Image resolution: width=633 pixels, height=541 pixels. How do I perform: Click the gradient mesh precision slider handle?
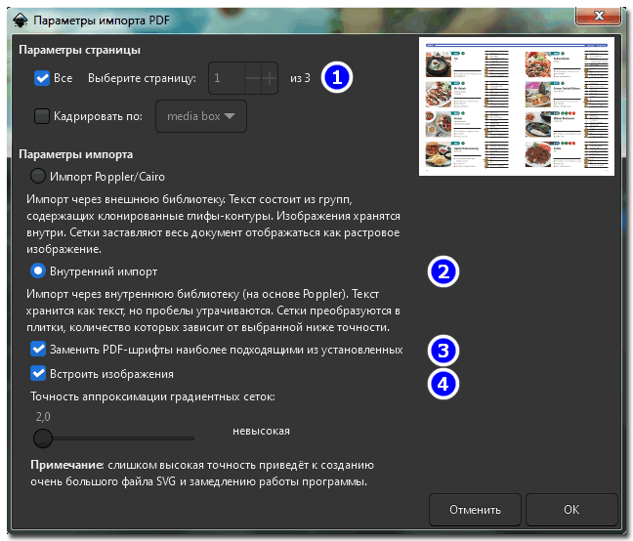coord(43,437)
